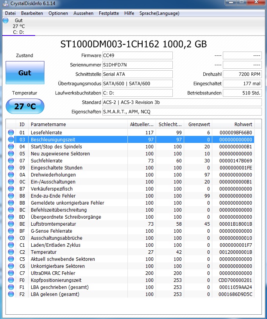267x319 pixels.
Task: Open the Festplatte menu
Action: [109, 13]
